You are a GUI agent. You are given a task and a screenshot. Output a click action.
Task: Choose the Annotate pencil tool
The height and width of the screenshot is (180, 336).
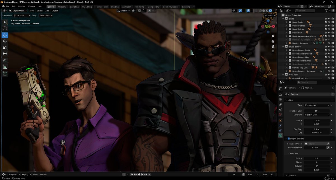(x=5, y=60)
